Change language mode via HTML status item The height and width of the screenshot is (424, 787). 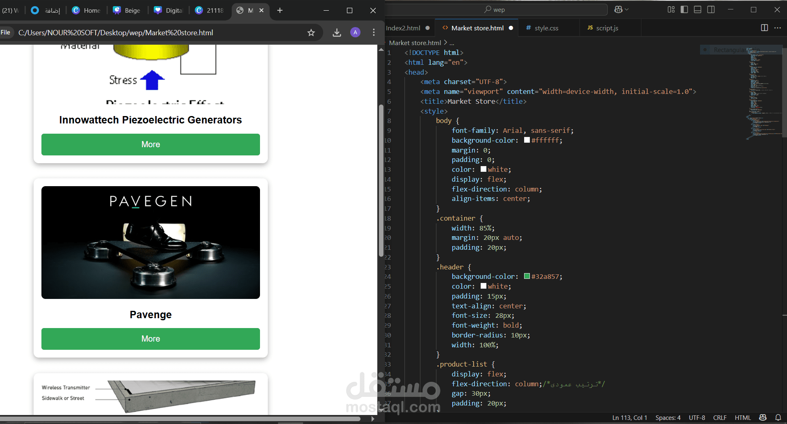click(743, 417)
